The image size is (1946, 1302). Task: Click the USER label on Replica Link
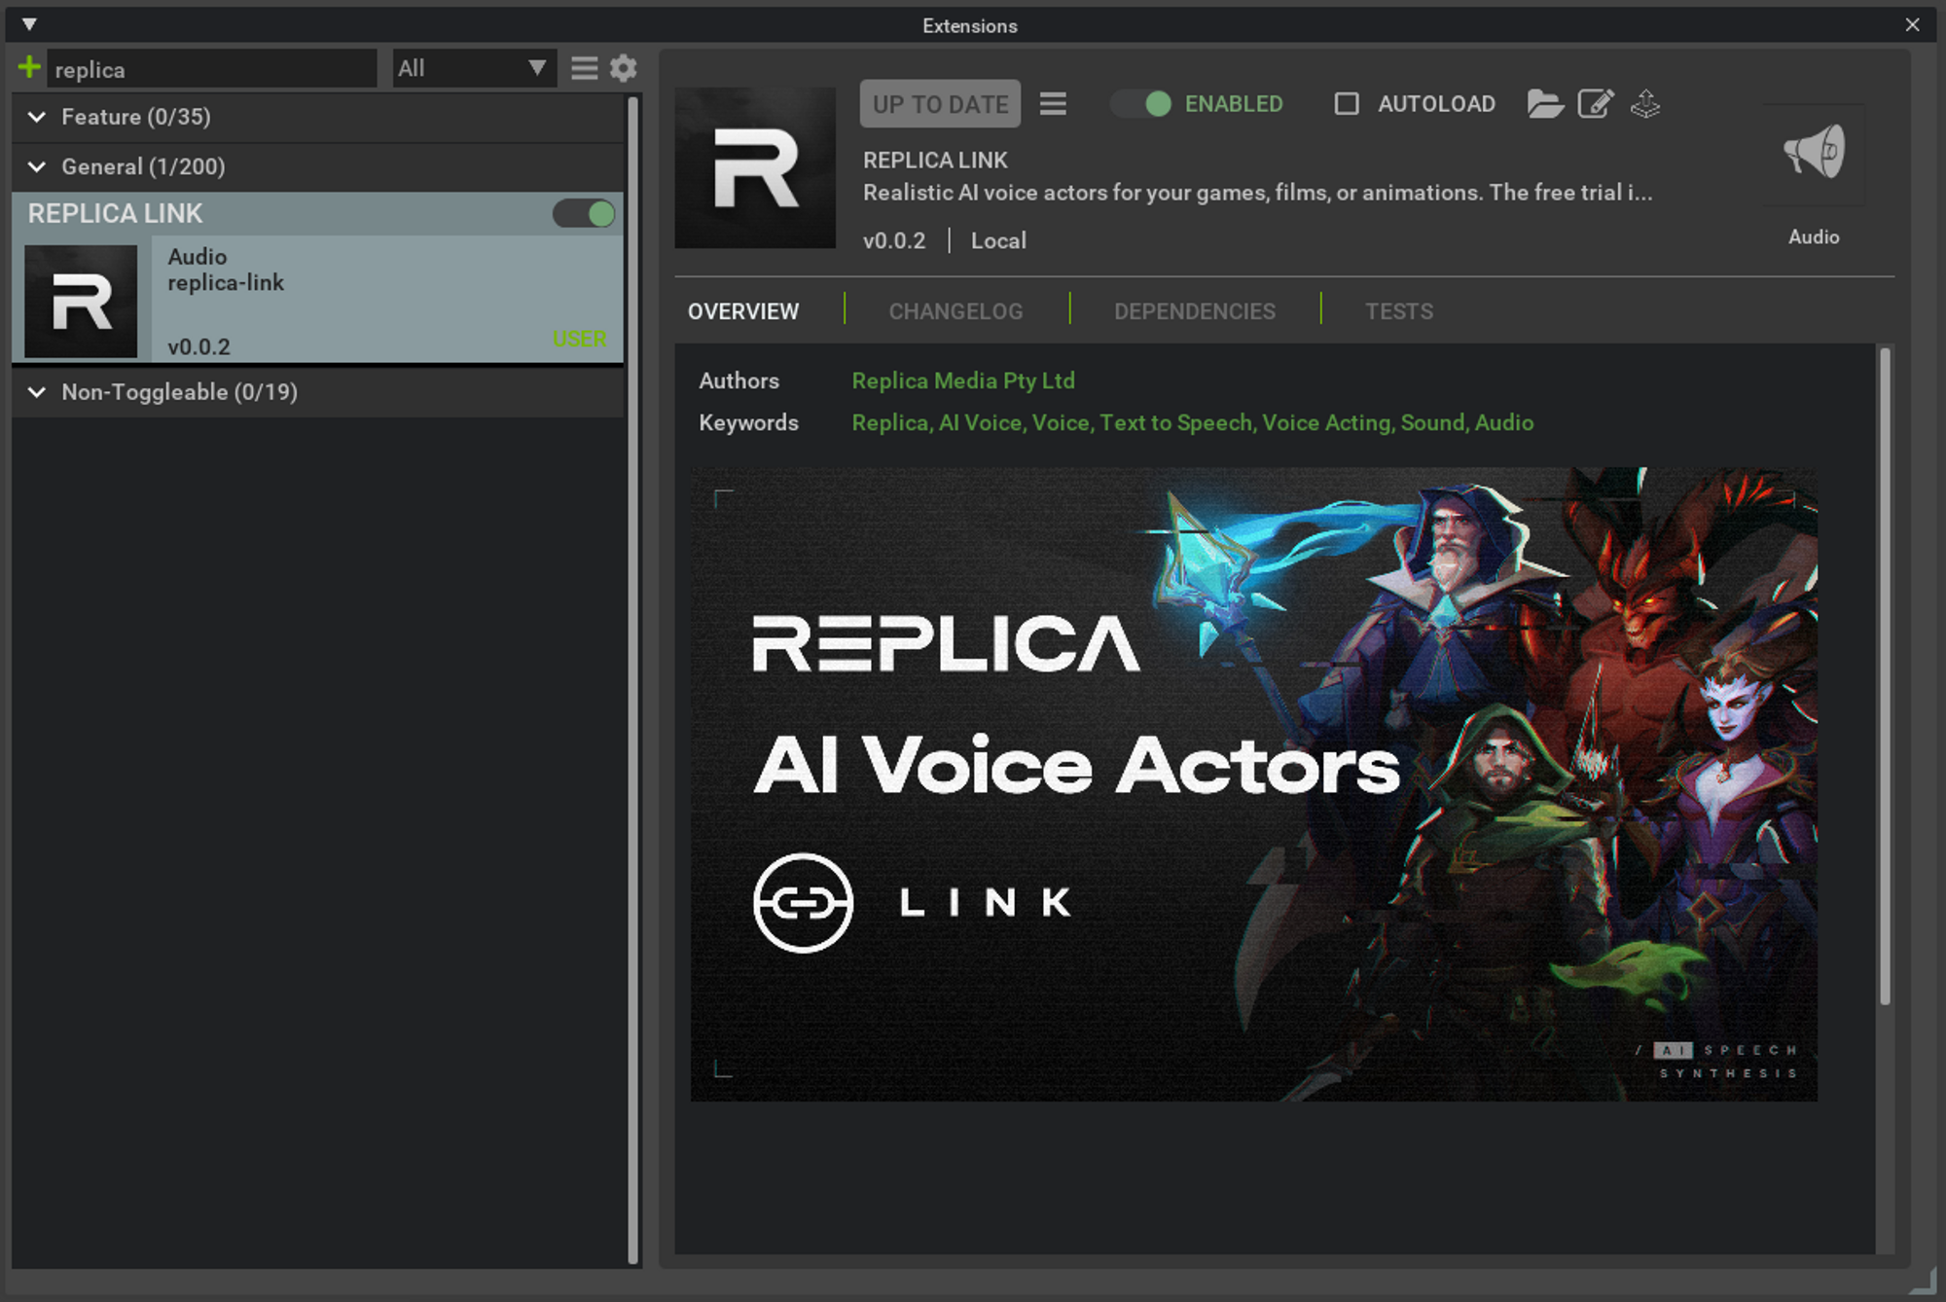579,339
